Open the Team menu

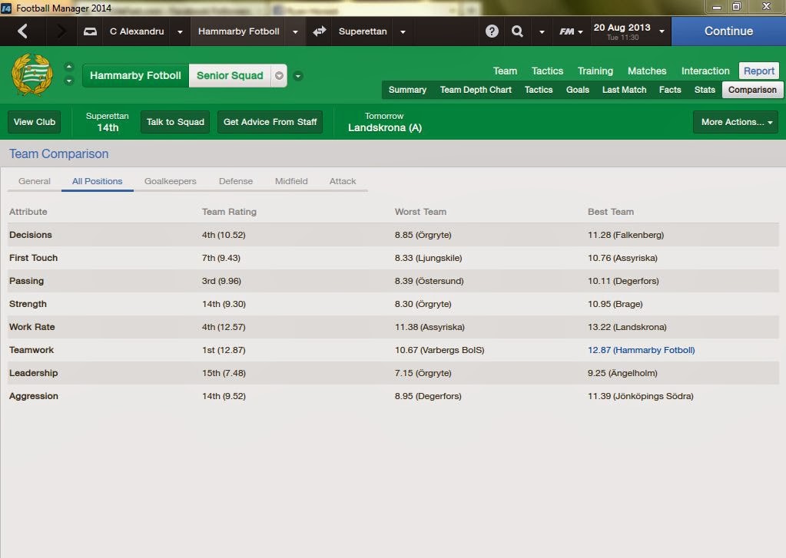coord(505,71)
